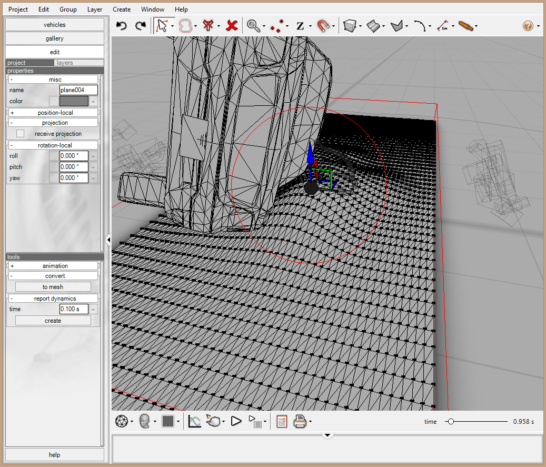This screenshot has height=467, width=546.
Task: Toggle the receive projection checkbox
Action: [x=20, y=134]
